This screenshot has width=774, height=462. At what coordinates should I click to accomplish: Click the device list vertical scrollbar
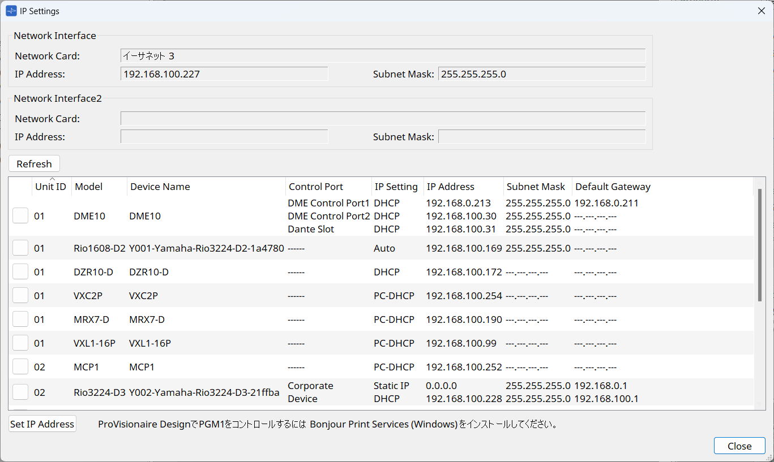(760, 245)
